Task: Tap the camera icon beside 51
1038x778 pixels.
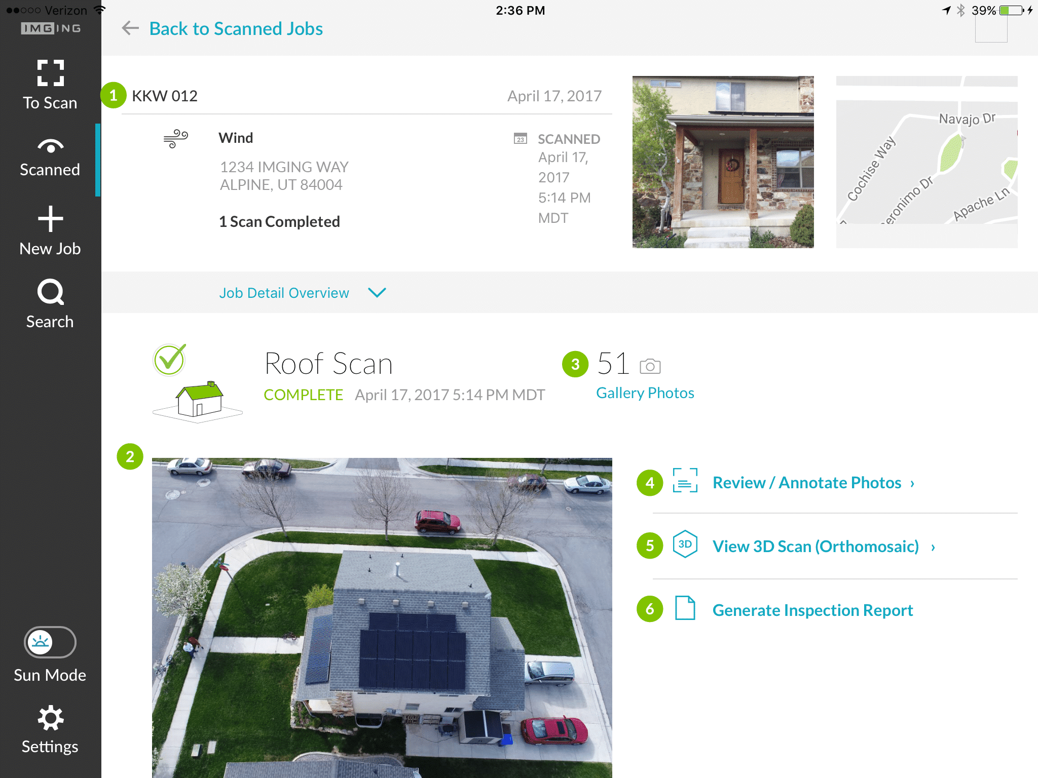Action: (x=650, y=366)
